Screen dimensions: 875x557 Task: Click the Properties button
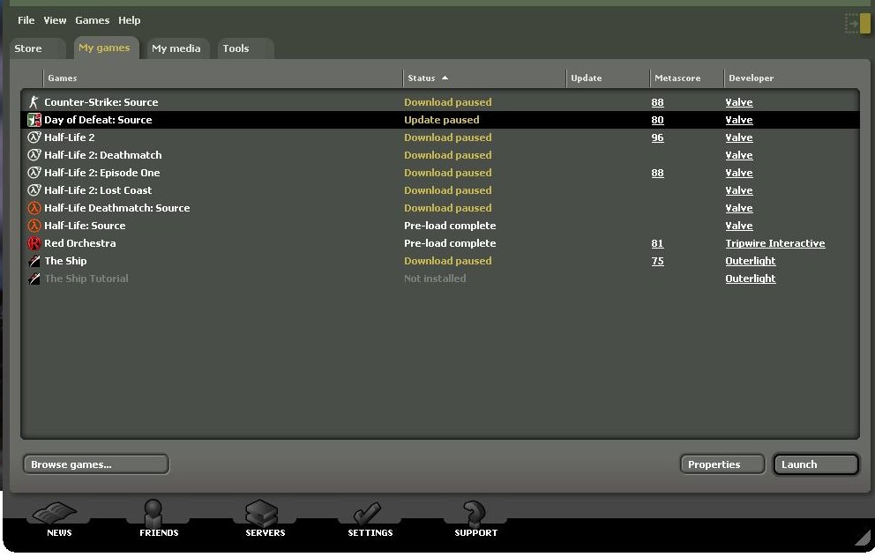click(722, 464)
